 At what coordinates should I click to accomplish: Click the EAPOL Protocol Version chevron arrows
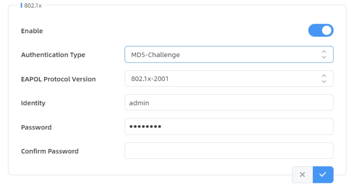pyautogui.click(x=324, y=79)
